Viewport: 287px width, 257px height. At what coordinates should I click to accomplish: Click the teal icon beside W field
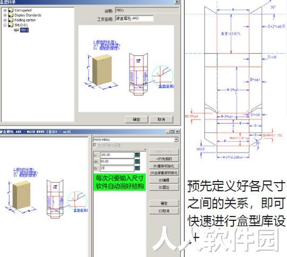click(x=137, y=161)
